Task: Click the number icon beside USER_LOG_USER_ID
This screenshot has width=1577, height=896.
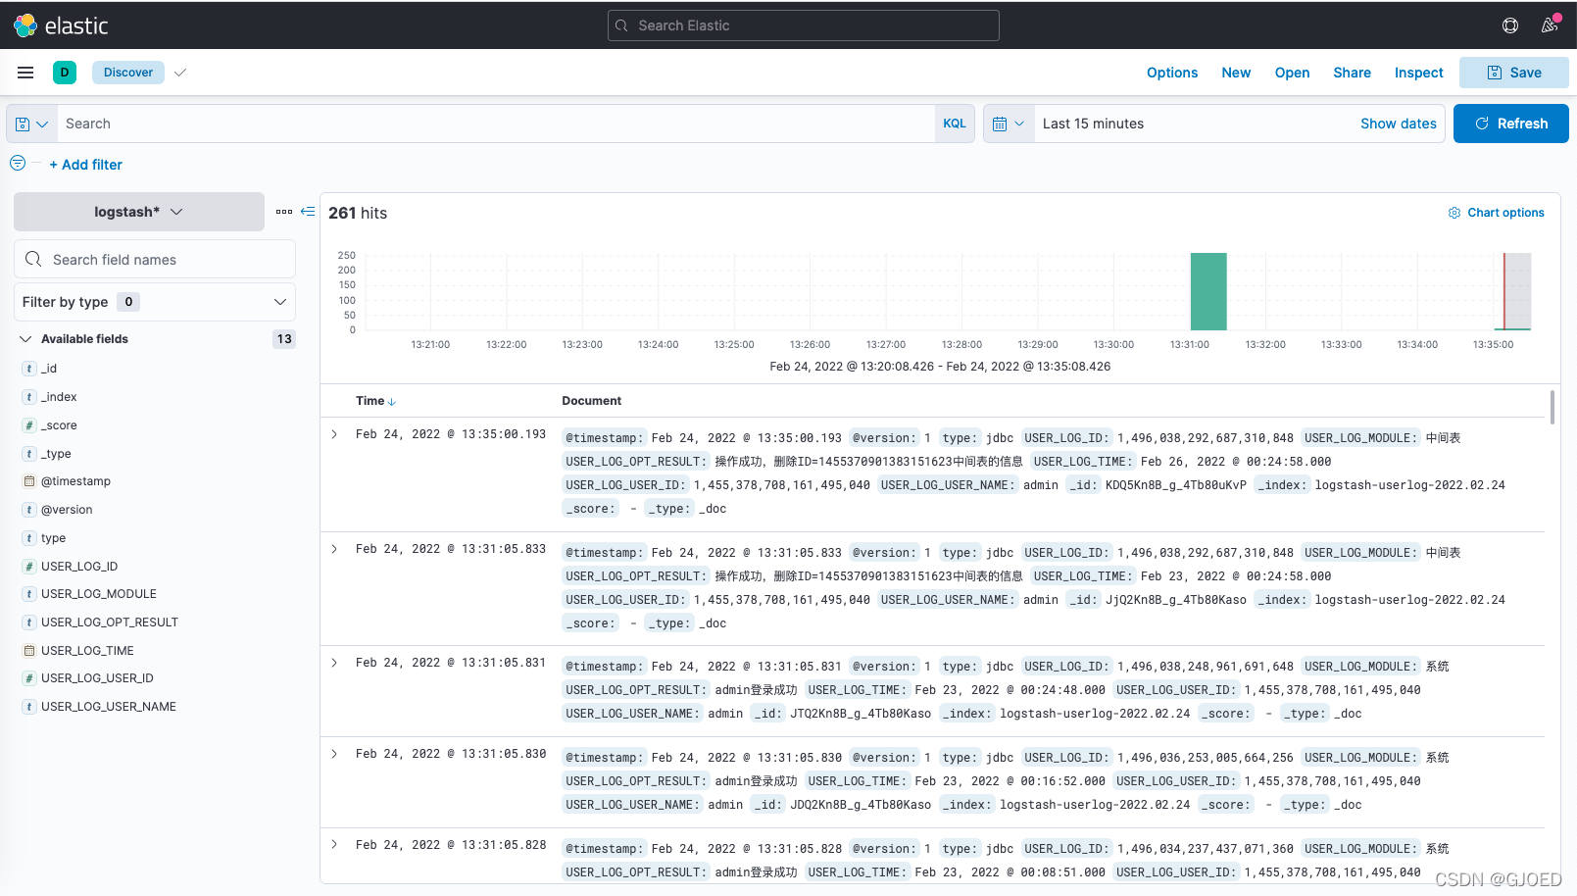Action: tap(29, 678)
